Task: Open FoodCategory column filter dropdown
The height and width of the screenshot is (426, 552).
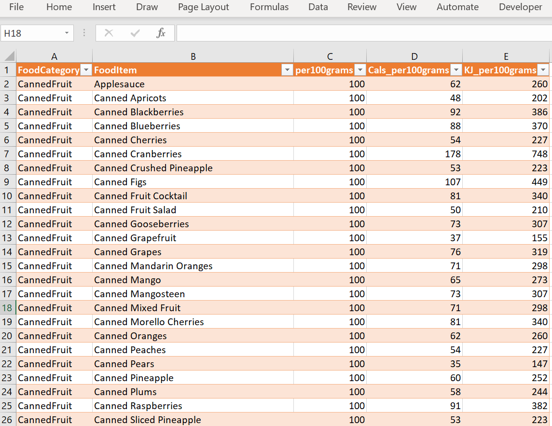Action: tap(86, 70)
